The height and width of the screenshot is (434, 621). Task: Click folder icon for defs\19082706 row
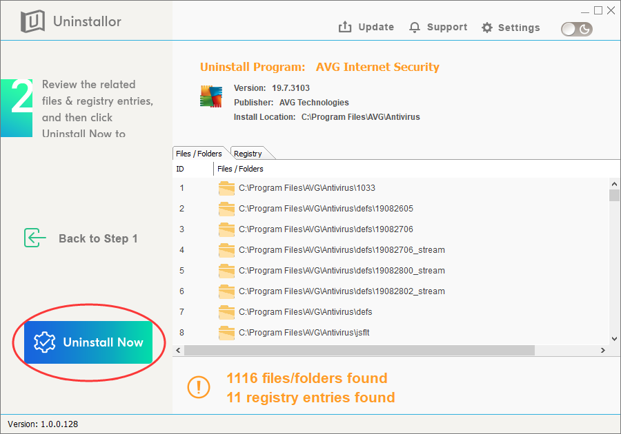(226, 229)
